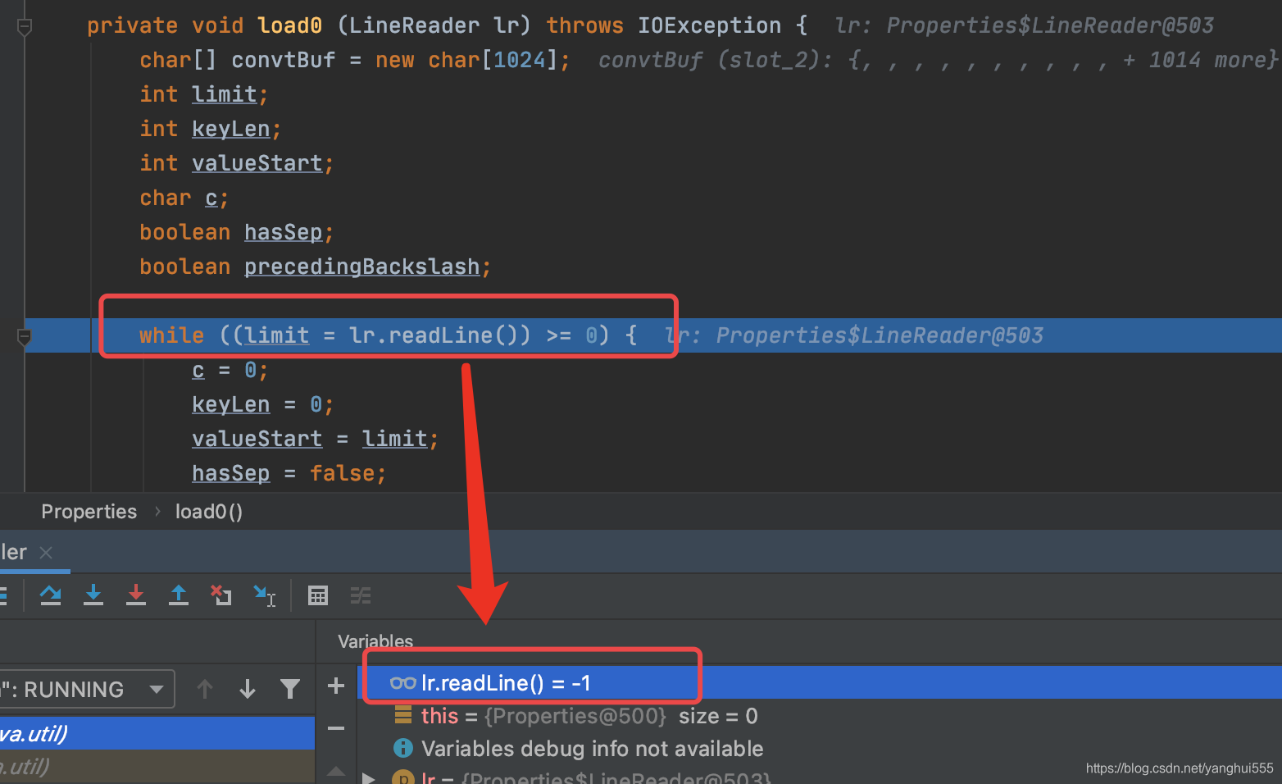1282x784 pixels.
Task: Click the 'keyLen = 0;' code line
Action: 262,404
